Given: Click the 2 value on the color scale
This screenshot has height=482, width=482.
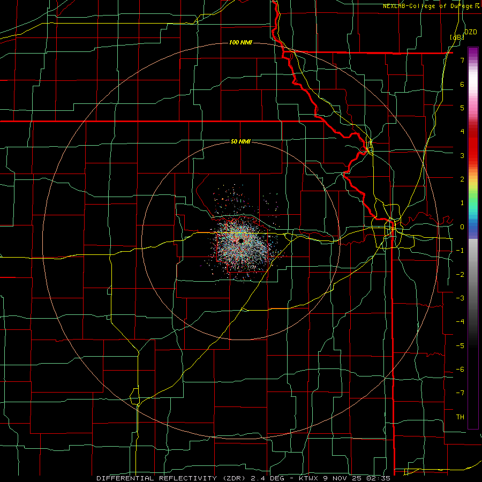Looking at the screenshot, I should tap(462, 179).
